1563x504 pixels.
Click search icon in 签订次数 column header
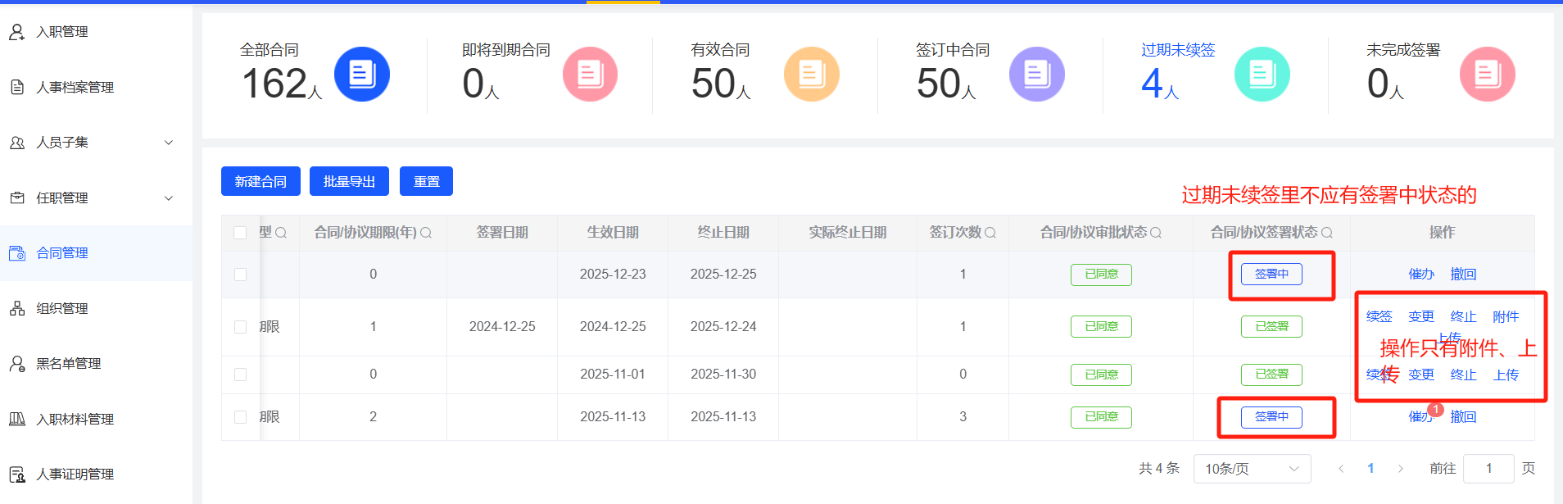pos(990,233)
